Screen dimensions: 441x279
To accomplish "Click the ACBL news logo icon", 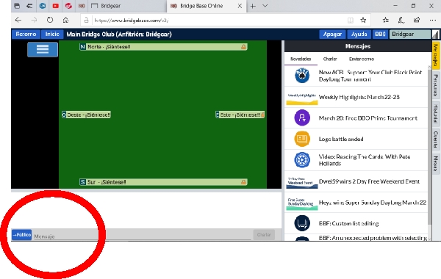I will (302, 76).
